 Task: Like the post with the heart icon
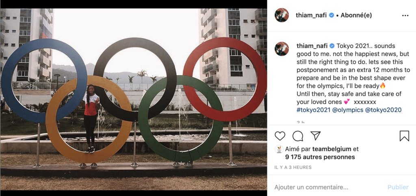pos(279,136)
